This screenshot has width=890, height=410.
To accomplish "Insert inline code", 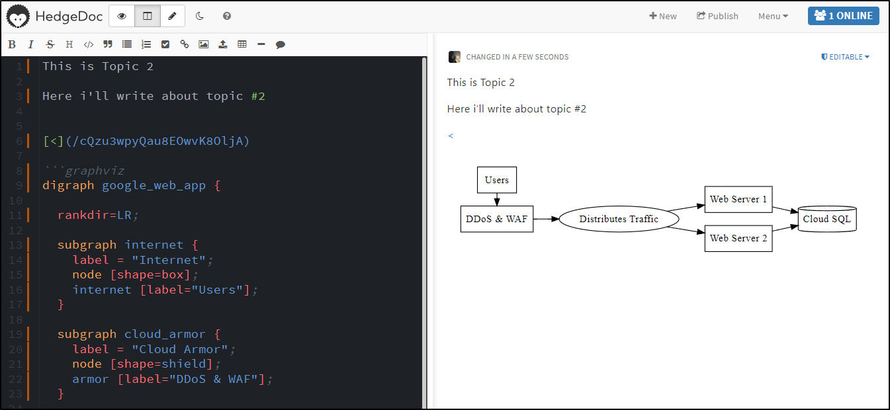I will (89, 44).
